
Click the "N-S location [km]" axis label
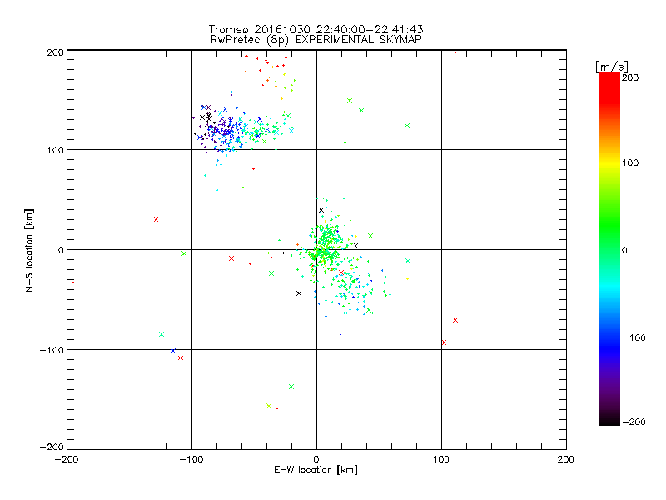[x=29, y=251]
